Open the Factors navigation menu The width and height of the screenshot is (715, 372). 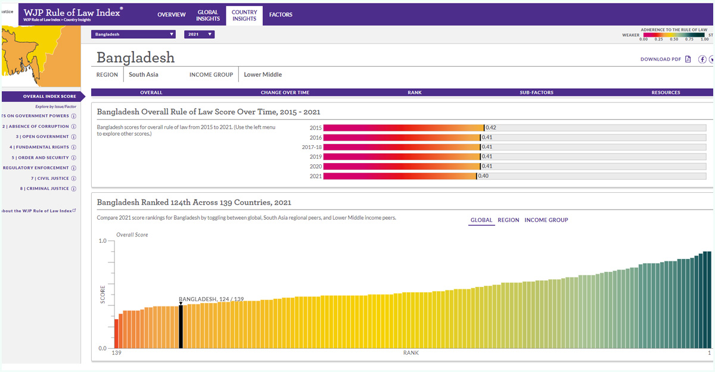pos(281,15)
